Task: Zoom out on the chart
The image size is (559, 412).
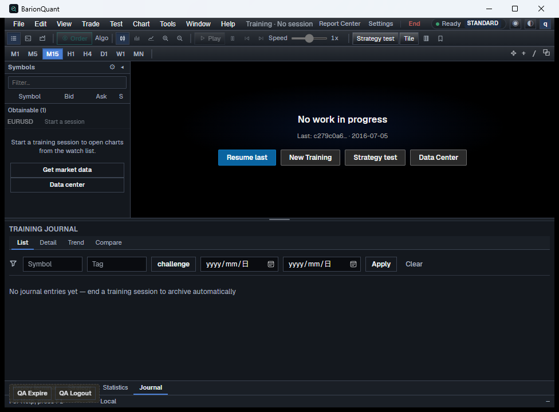Action: pos(180,38)
